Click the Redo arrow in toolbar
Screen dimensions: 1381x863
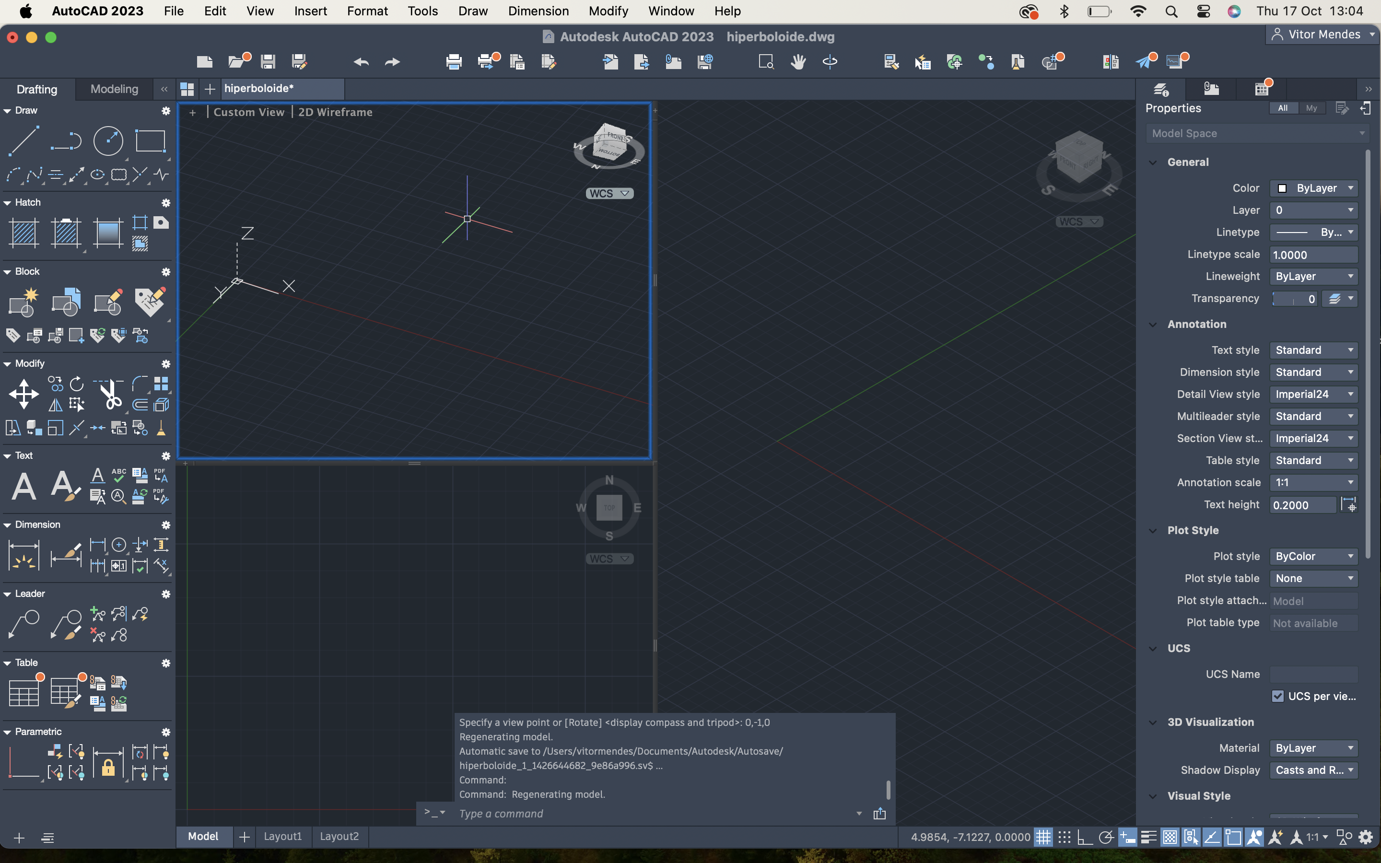pos(392,61)
